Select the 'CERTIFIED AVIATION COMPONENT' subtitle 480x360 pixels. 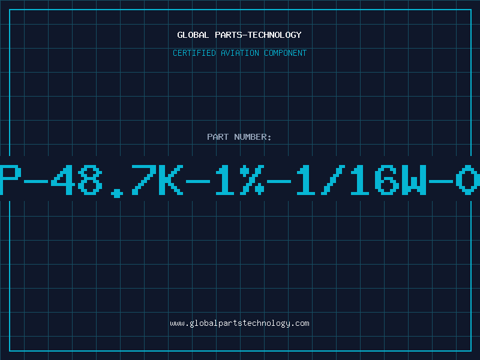pyautogui.click(x=239, y=53)
